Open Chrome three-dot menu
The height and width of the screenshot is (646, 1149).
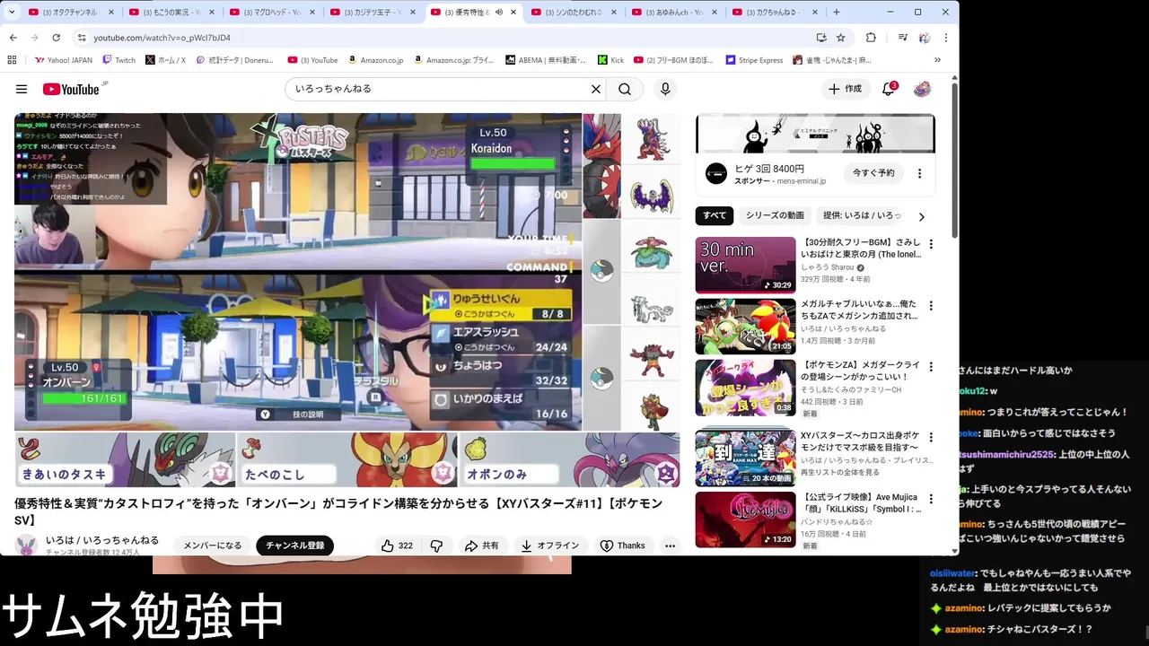click(945, 38)
